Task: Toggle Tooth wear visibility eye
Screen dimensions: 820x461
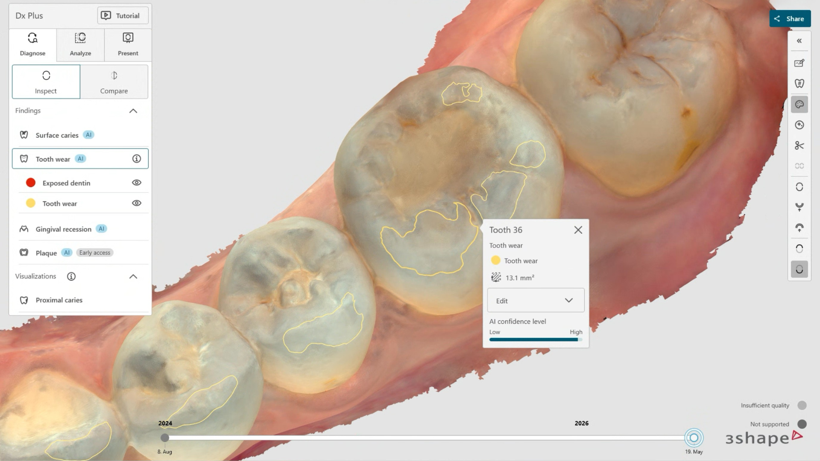Action: pyautogui.click(x=137, y=203)
